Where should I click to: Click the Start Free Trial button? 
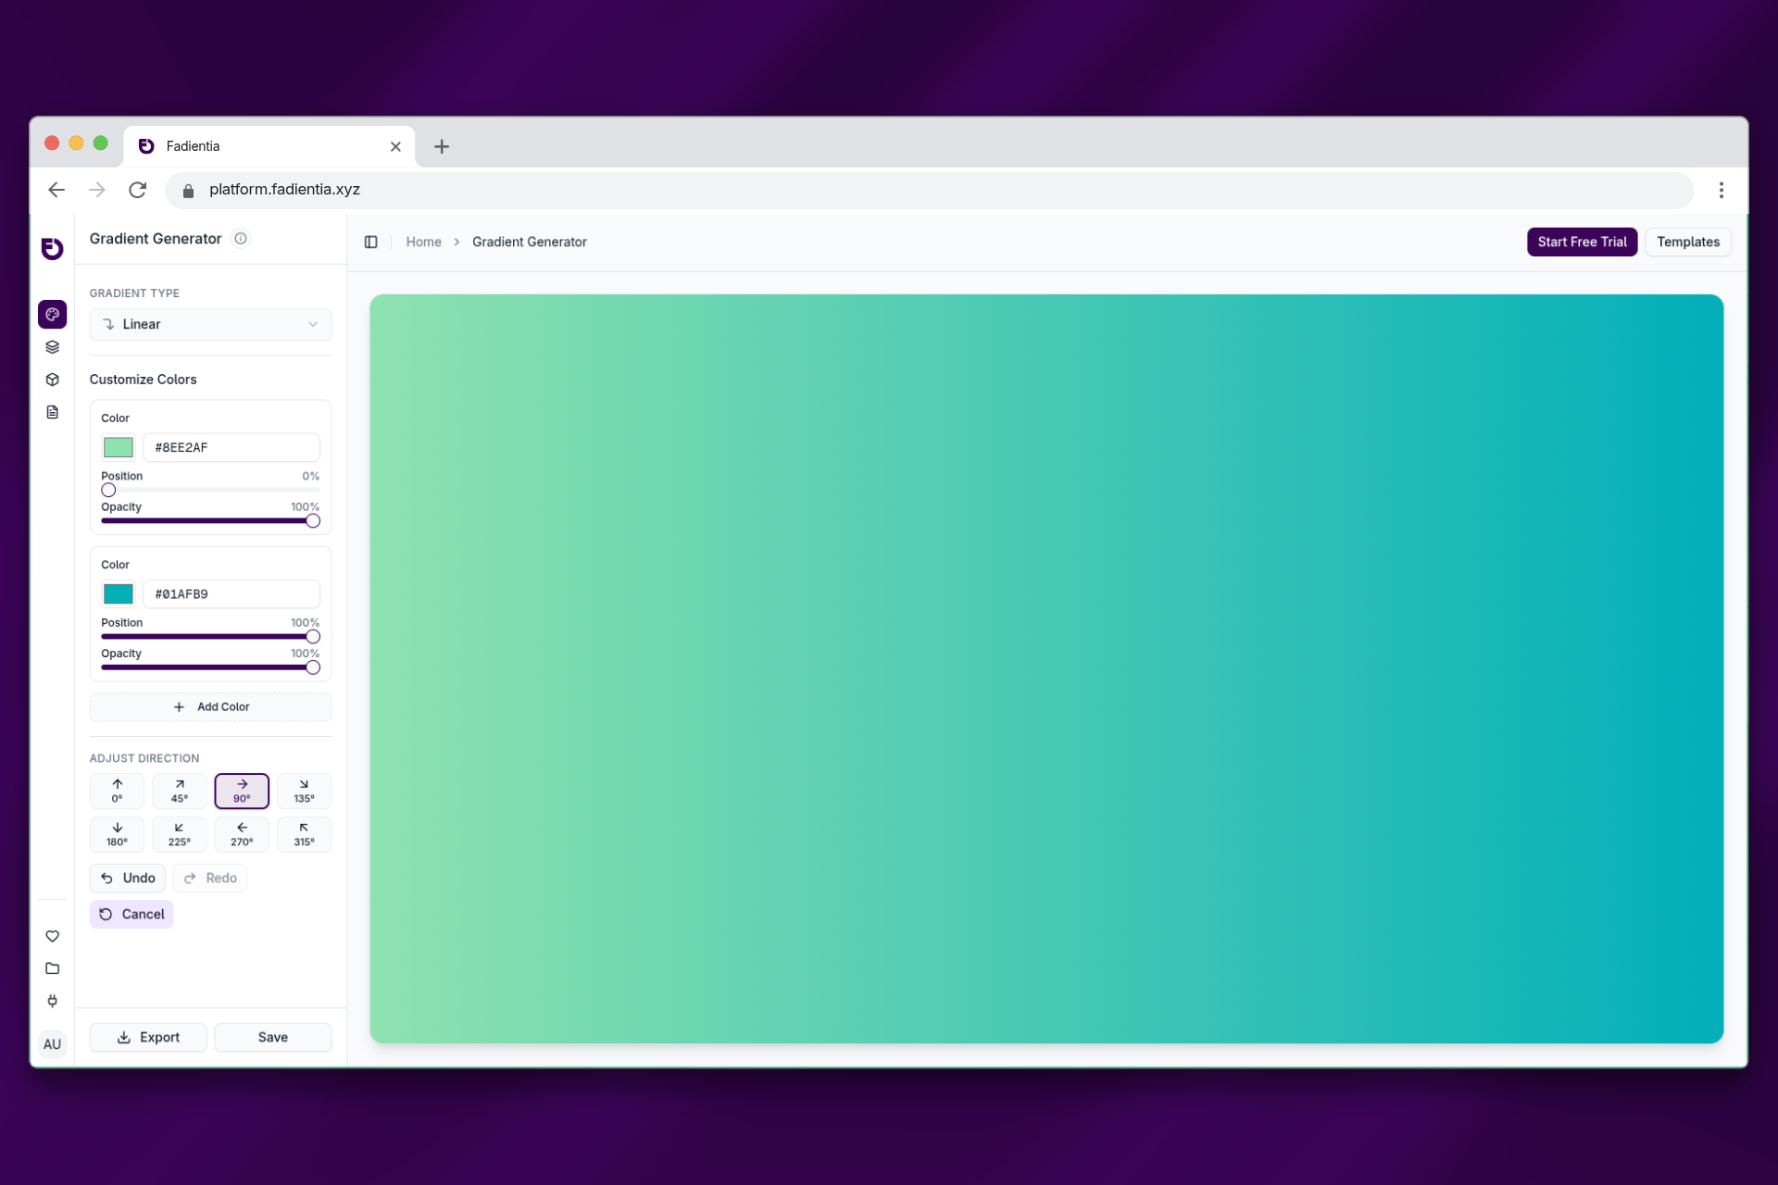click(1582, 242)
